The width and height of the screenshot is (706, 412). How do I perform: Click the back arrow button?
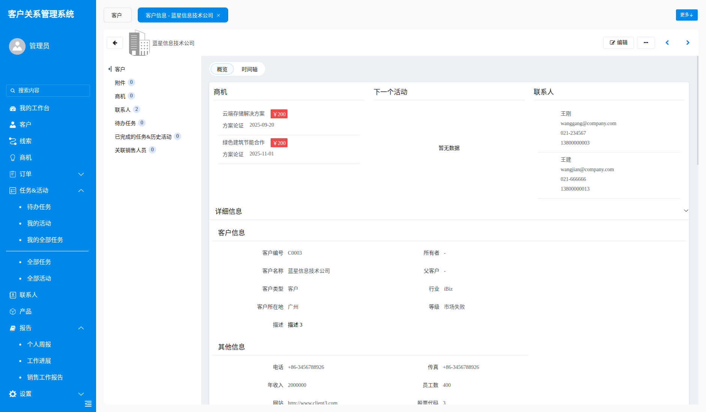tap(115, 43)
